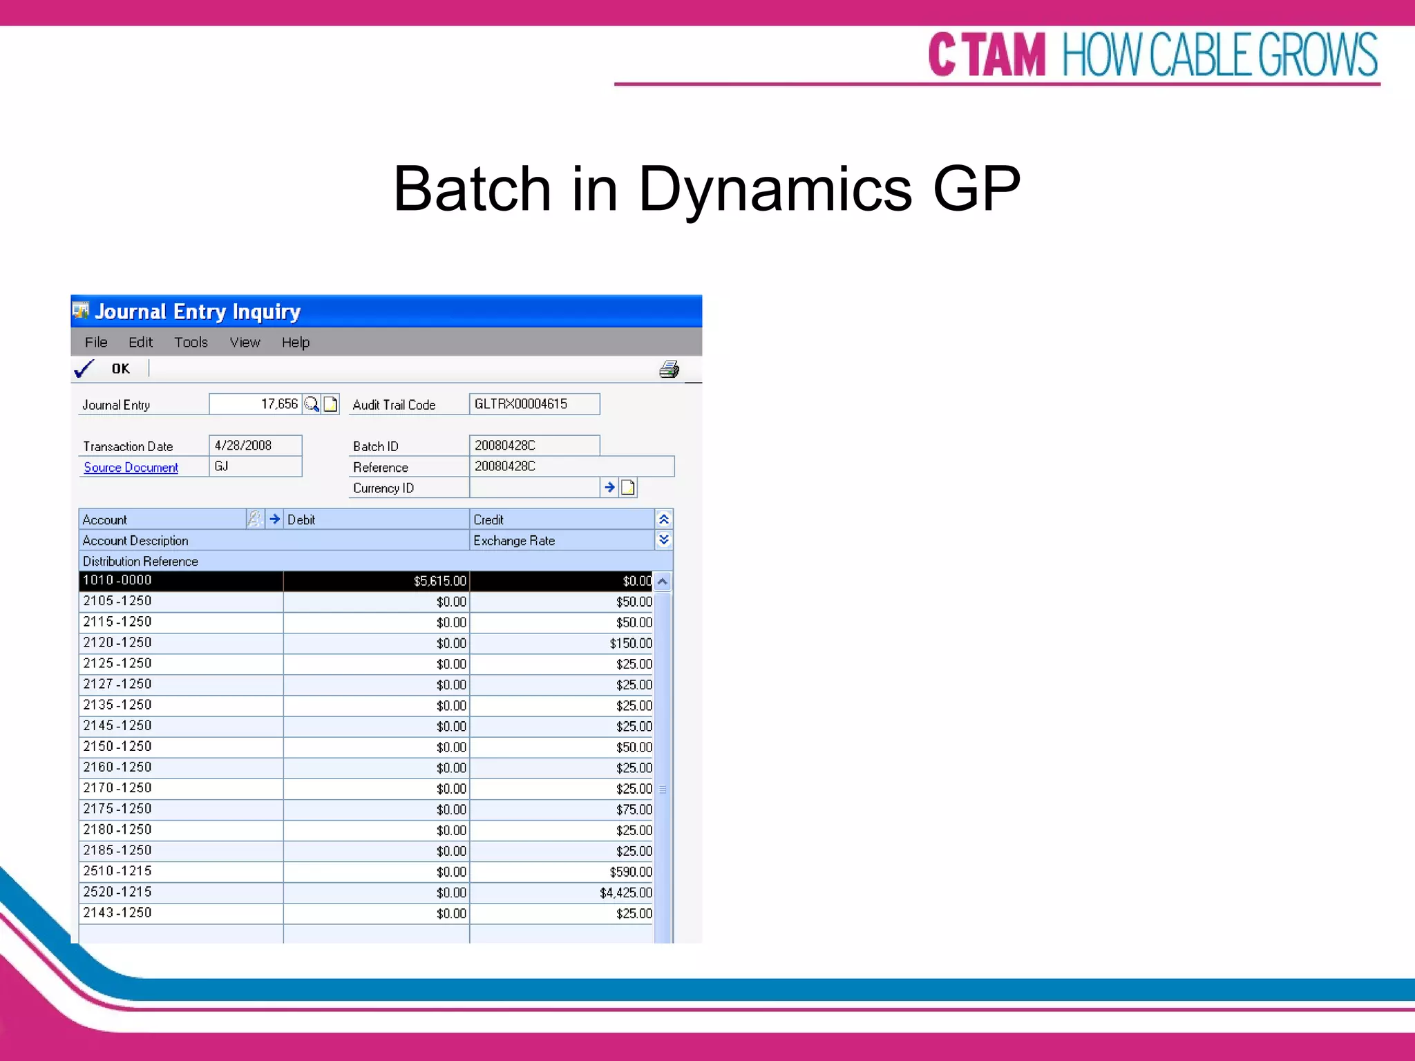
Task: Click the print icon in the toolbar
Action: click(669, 370)
